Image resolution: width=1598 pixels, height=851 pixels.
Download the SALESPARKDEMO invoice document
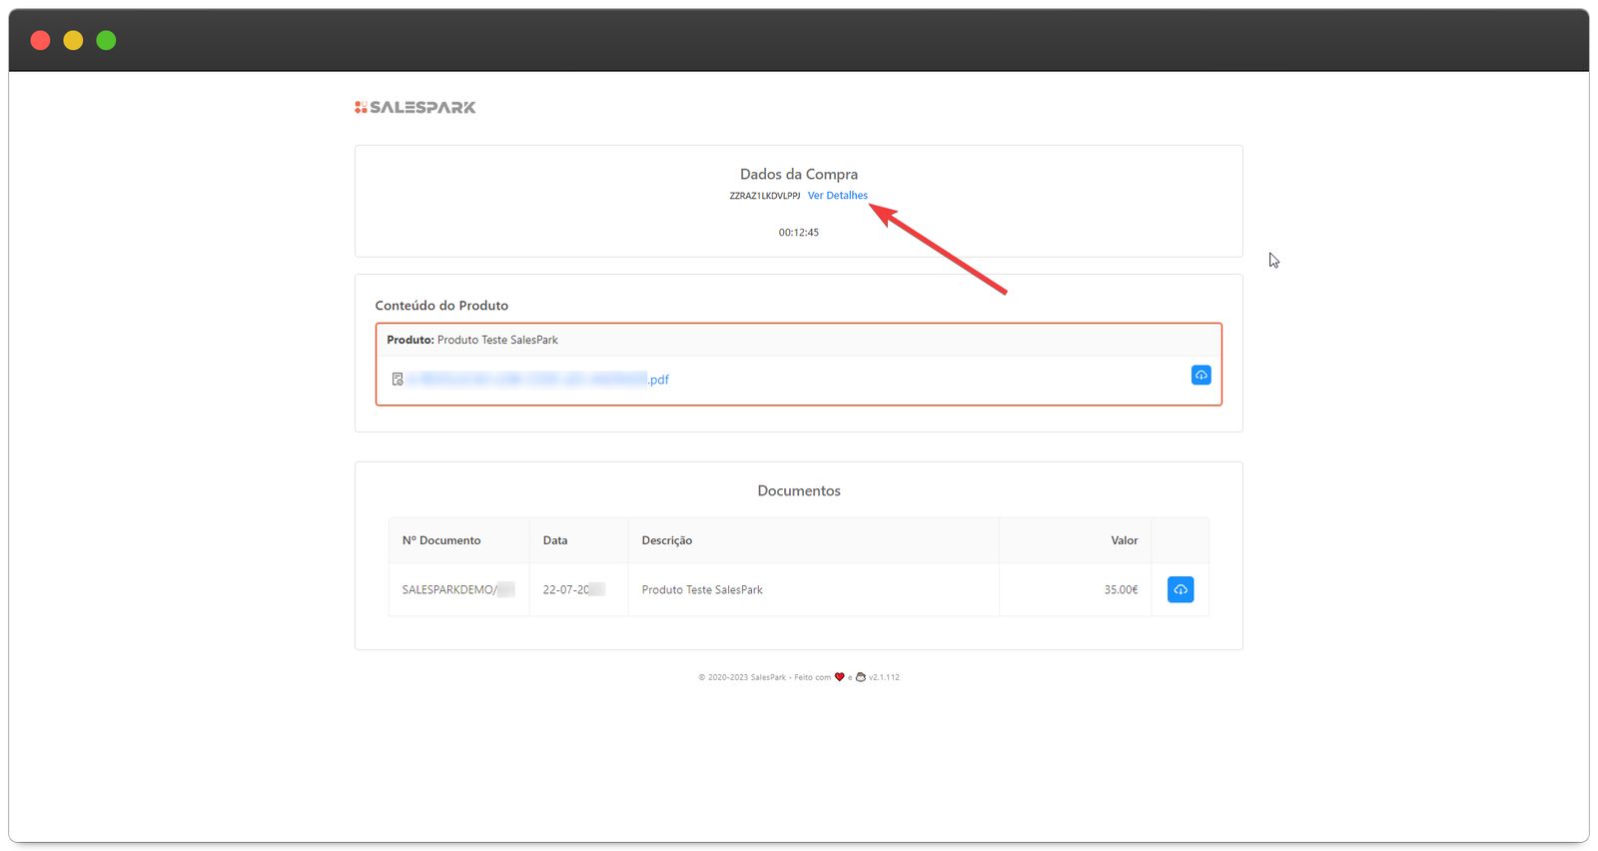coord(1180,589)
